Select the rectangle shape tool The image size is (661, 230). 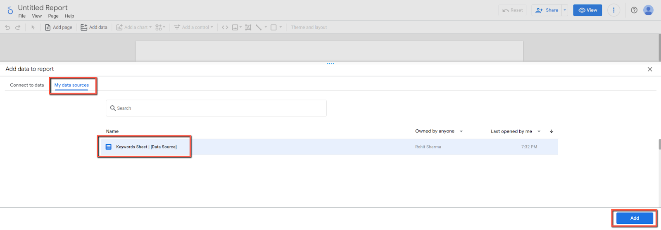[273, 27]
